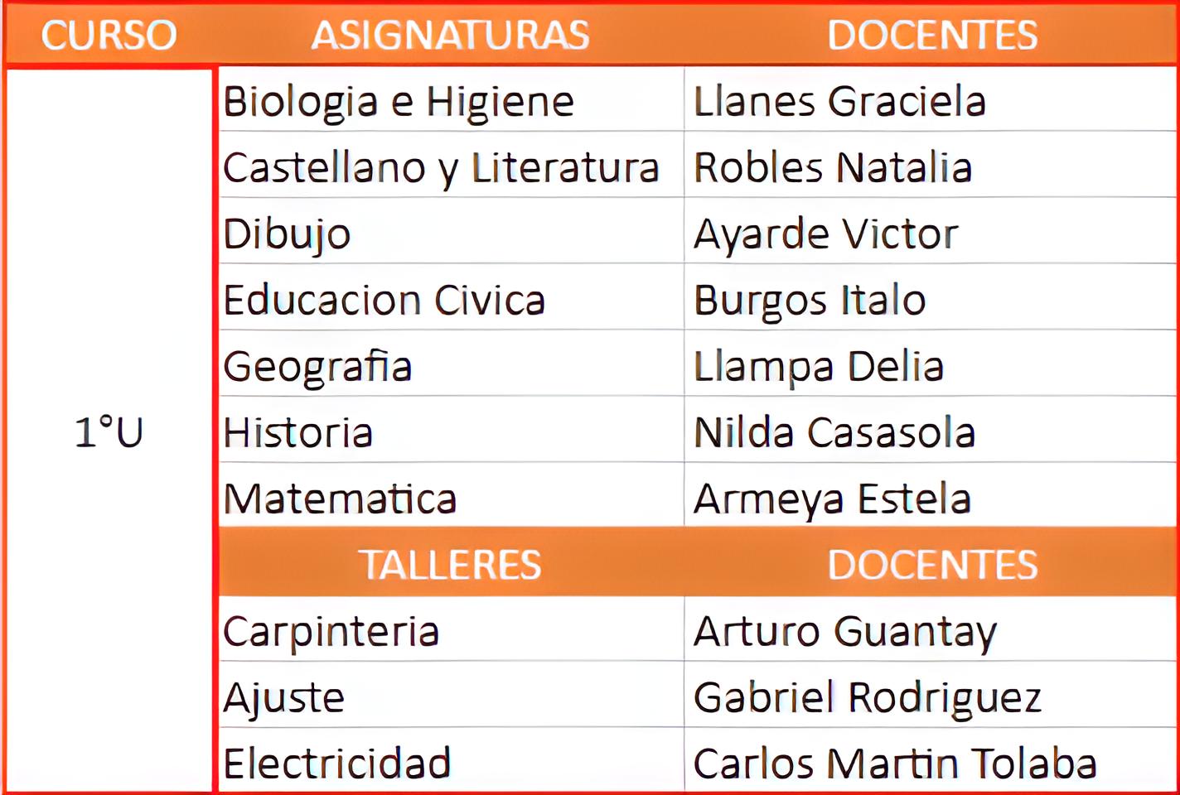The width and height of the screenshot is (1180, 795).
Task: Select the Llanes Graciela teacher cell
Action: tap(839, 102)
